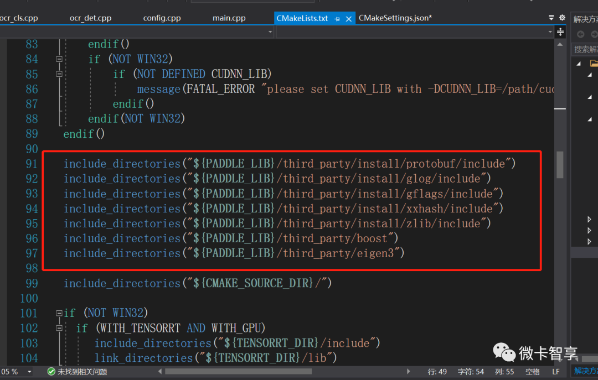Viewport: 598px width, 380px height.
Task: Click in the zlib/include line
Action: pyautogui.click(x=277, y=223)
